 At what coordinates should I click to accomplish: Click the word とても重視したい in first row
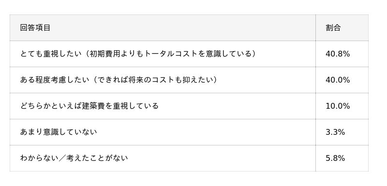[51, 54]
